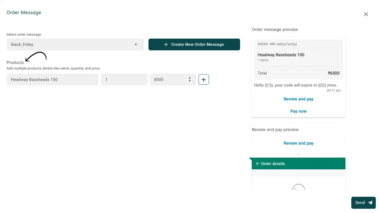Decrease the price using the stepper down arrow
This screenshot has height=213, width=379.
pyautogui.click(x=189, y=81)
